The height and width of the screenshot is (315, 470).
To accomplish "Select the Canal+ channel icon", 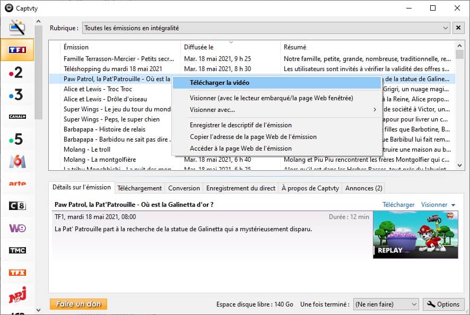I will [x=17, y=117].
